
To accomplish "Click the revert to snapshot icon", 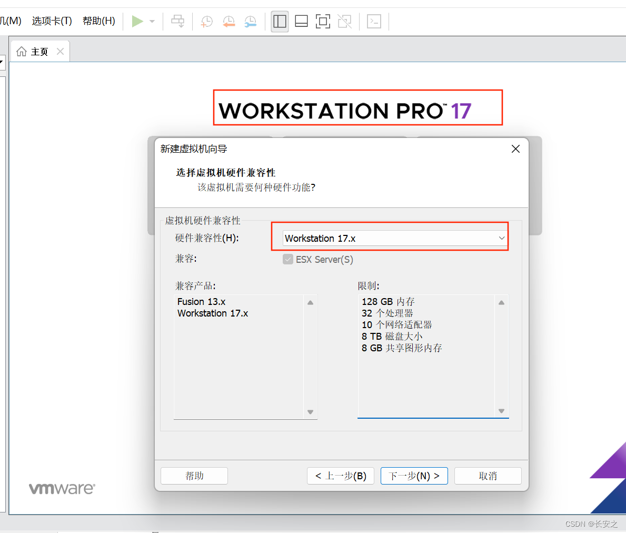I will 229,21.
